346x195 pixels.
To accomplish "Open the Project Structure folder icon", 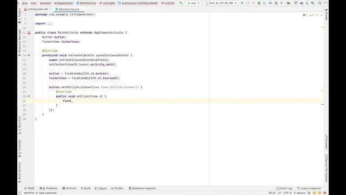I will [289, 3].
